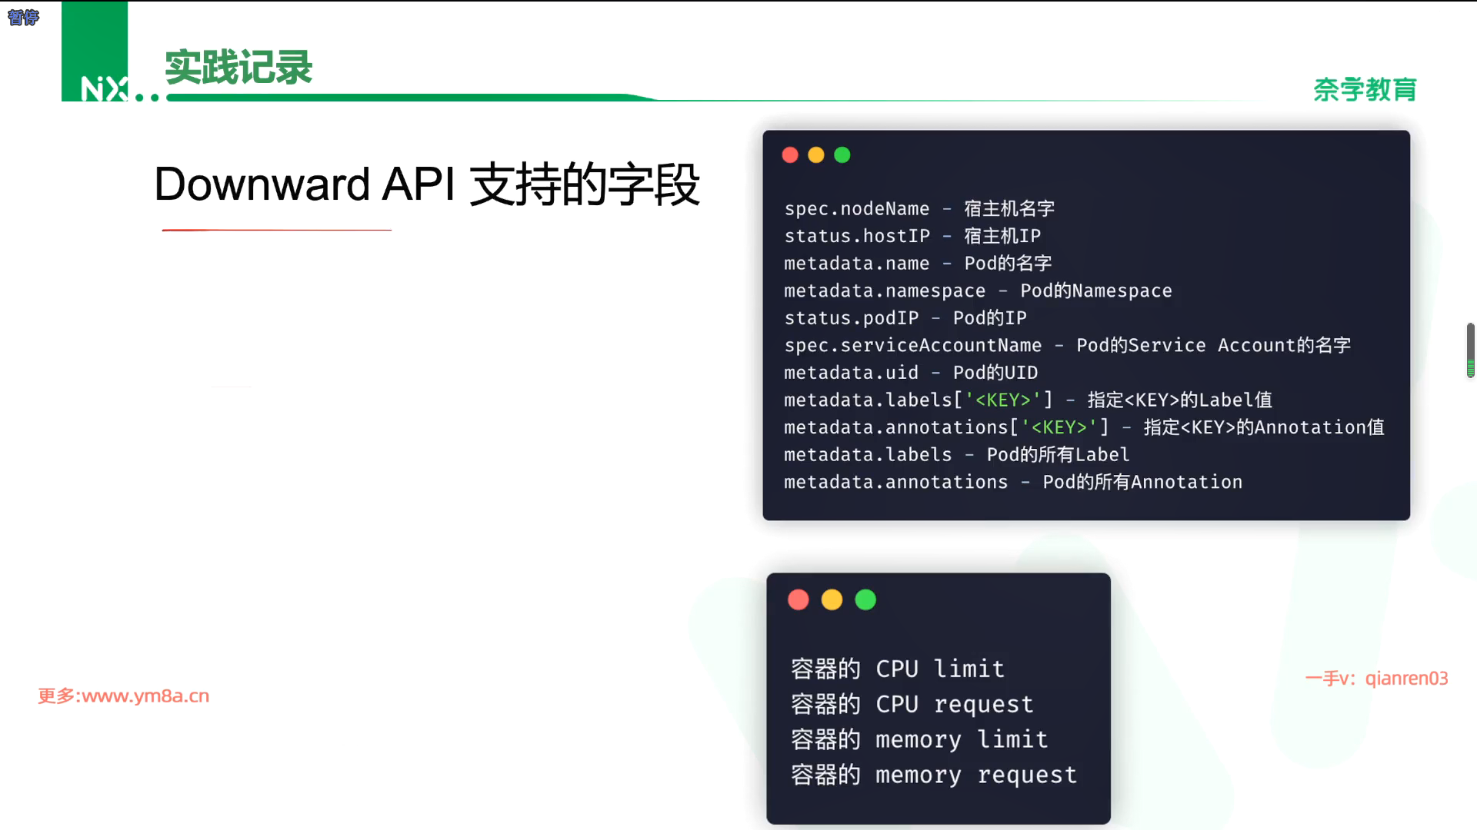1477x830 pixels.
Task: Click the green dot on lower code window
Action: [x=865, y=599]
